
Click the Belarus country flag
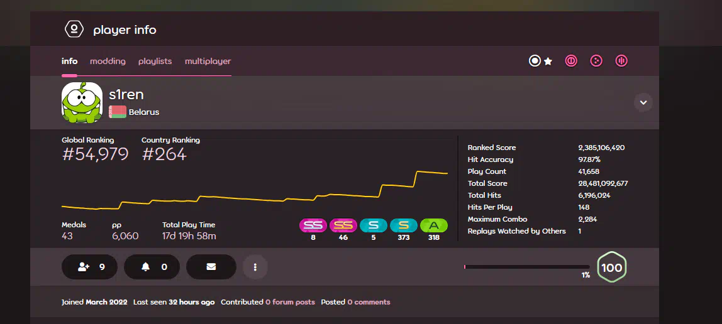click(x=118, y=112)
